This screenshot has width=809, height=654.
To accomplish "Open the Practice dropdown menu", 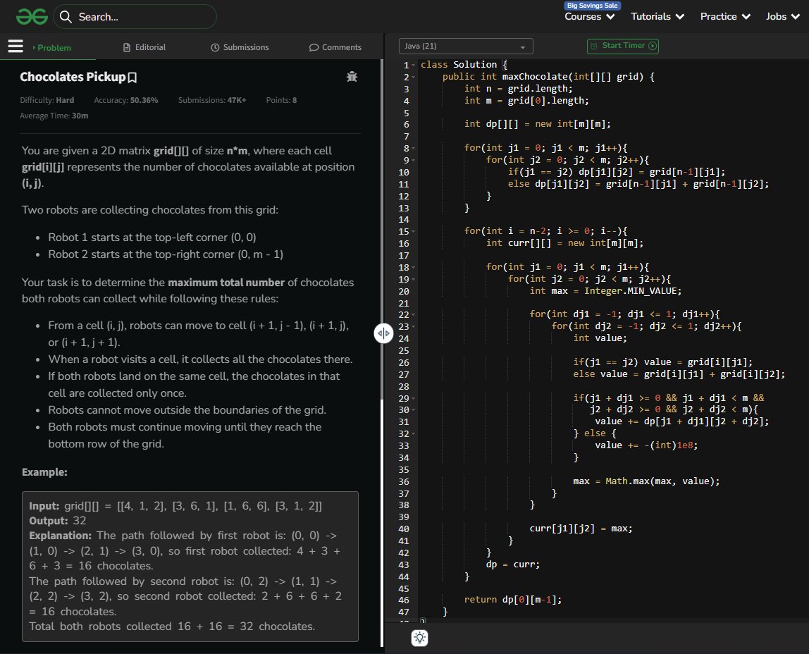I will [725, 16].
